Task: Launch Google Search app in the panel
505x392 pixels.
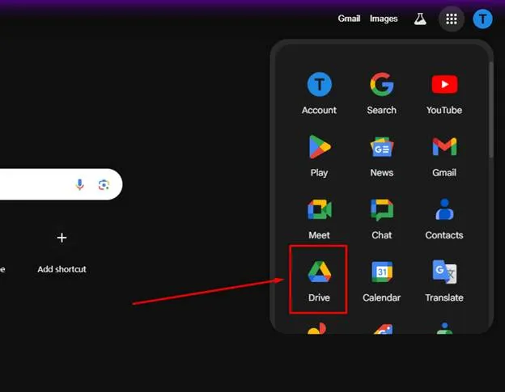Action: click(x=382, y=93)
